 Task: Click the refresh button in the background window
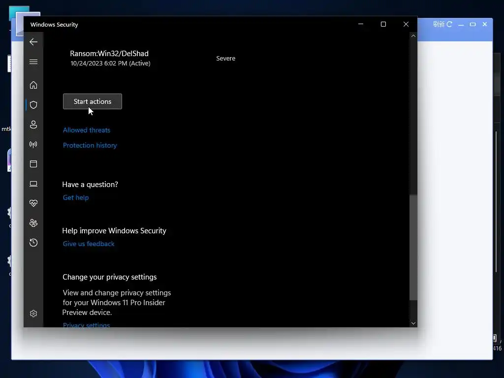(x=442, y=24)
